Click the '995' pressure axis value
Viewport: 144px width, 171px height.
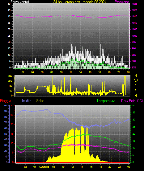134,42
